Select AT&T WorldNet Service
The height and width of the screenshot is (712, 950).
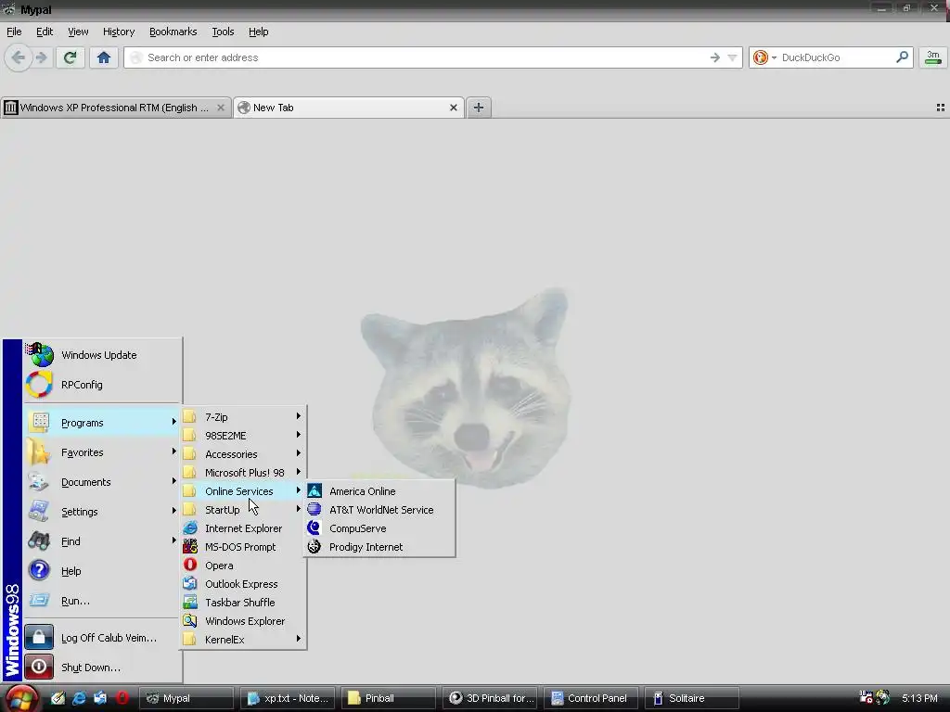point(379,510)
